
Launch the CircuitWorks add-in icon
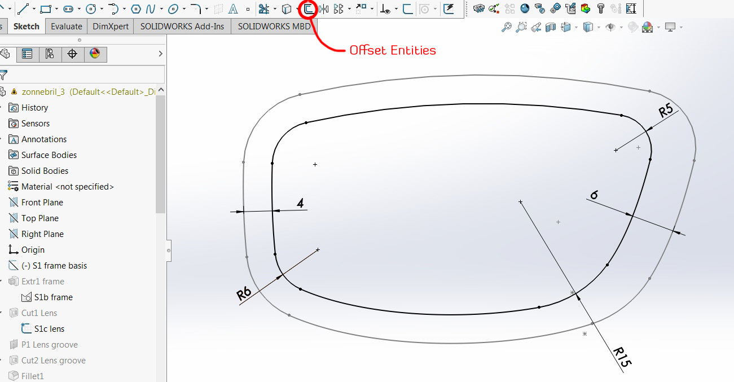click(x=479, y=8)
